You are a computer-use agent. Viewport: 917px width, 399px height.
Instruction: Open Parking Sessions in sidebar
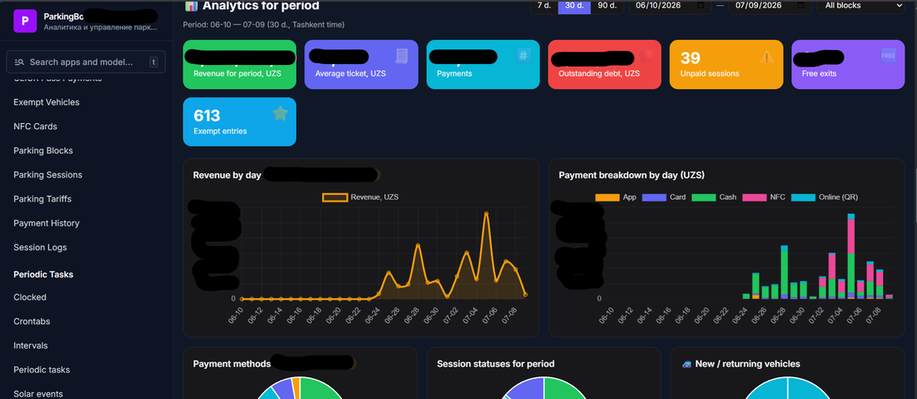(48, 175)
